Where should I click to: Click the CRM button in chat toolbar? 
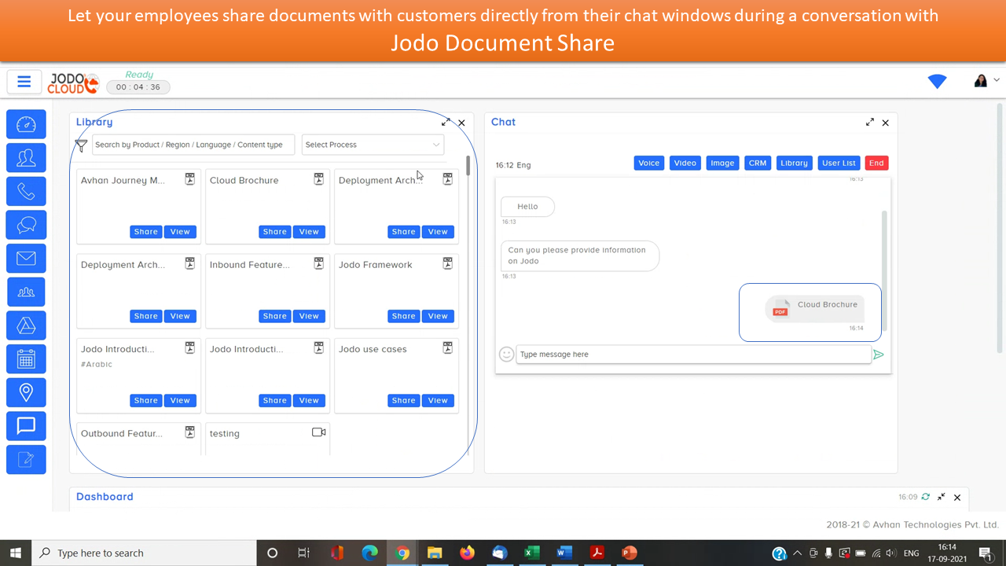(x=757, y=164)
